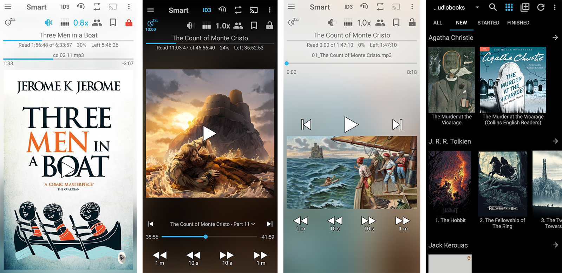The width and height of the screenshot is (562, 273).
Task: Toggle repeat icon on Three Men in a Boat screen
Action: pyautogui.click(x=97, y=7)
